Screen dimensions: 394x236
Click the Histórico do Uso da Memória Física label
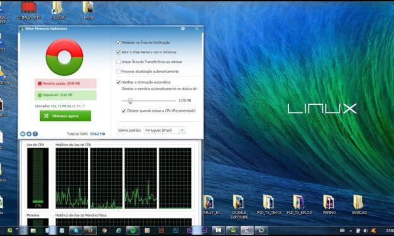[x=80, y=215]
